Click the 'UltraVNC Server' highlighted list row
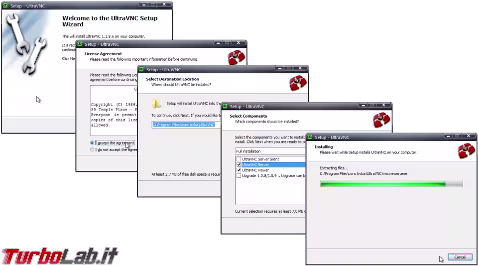Screen dimensions: 478x266 tap(273, 165)
